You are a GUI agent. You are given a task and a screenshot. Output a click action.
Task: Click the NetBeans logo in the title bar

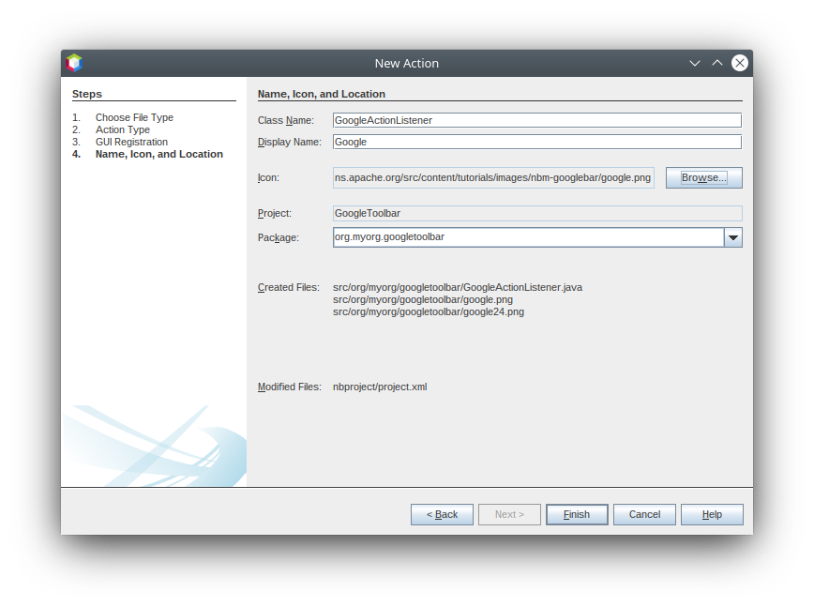coord(74,63)
